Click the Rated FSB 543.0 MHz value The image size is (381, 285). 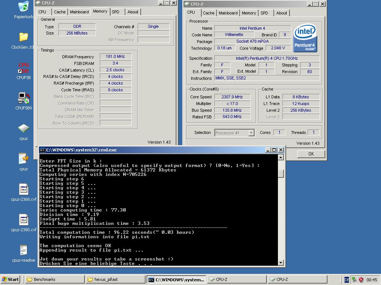(x=232, y=117)
